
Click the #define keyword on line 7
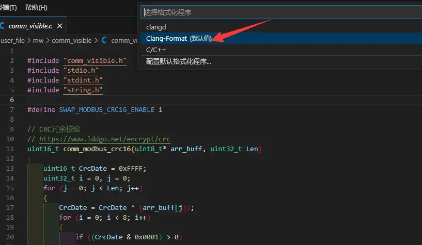click(41, 109)
